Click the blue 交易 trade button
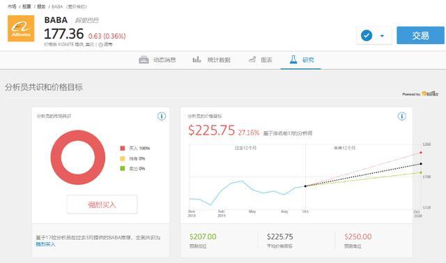The width and height of the screenshot is (446, 263). pyautogui.click(x=420, y=36)
